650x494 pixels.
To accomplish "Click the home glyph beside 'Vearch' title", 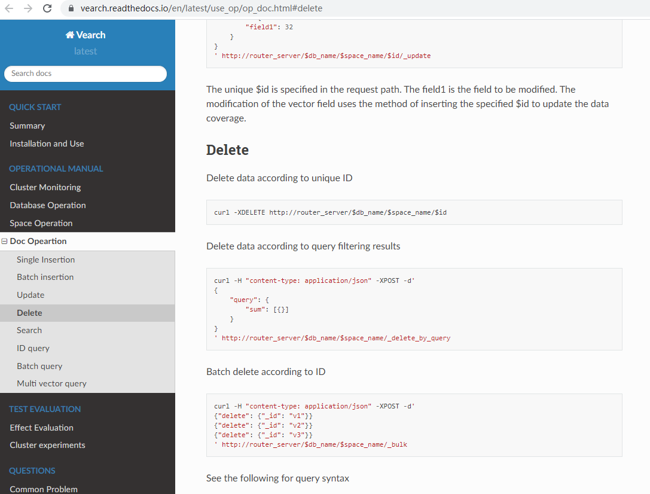I will tap(69, 35).
